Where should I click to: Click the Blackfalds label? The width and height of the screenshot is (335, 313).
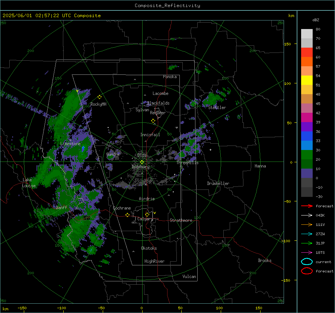point(158,103)
